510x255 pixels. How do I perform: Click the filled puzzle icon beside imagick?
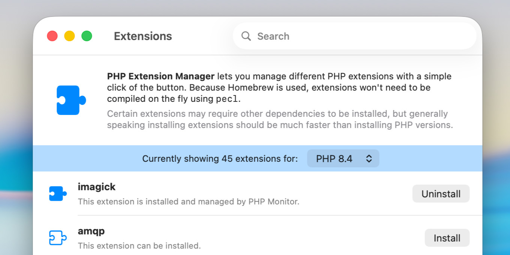click(58, 194)
